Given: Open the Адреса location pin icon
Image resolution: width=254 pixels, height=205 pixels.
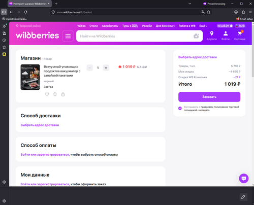Looking at the screenshot, I should pos(212,33).
